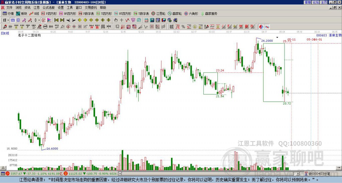
Task: Open the 六角形 hexagon tool
Action: point(191,13)
